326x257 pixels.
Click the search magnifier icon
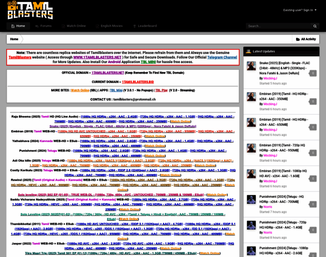[315, 26]
